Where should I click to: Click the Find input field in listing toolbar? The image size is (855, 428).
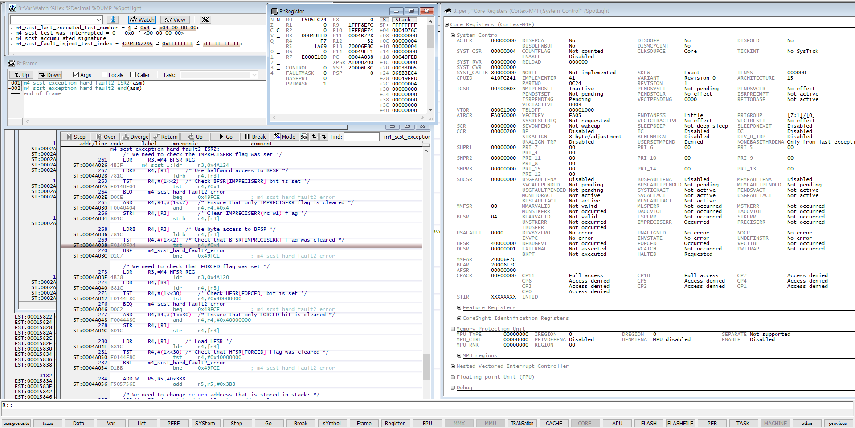(361, 137)
